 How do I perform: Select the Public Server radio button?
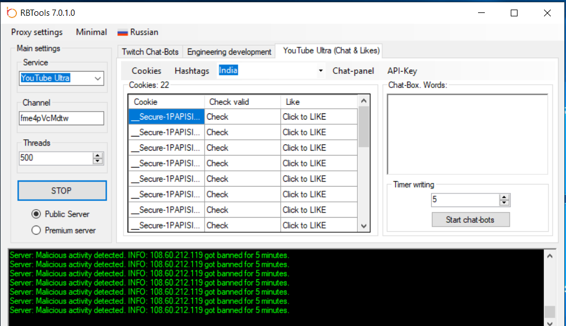[37, 214]
